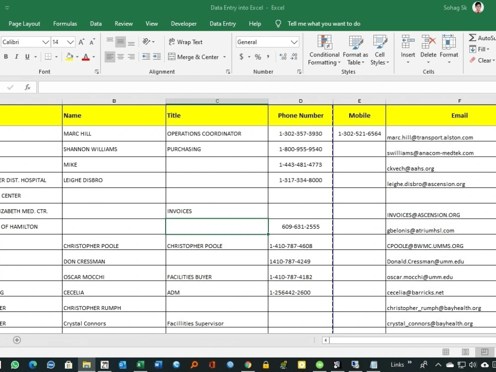Open Cell Styles gallery
This screenshot has height=372, width=496.
[379, 50]
